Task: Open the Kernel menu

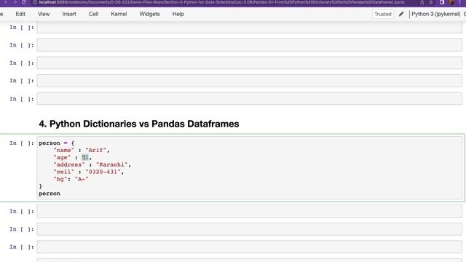Action: (x=119, y=14)
